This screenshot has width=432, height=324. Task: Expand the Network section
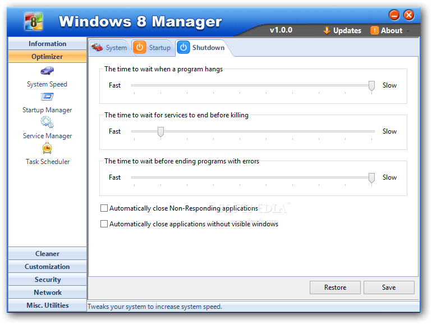click(x=47, y=293)
